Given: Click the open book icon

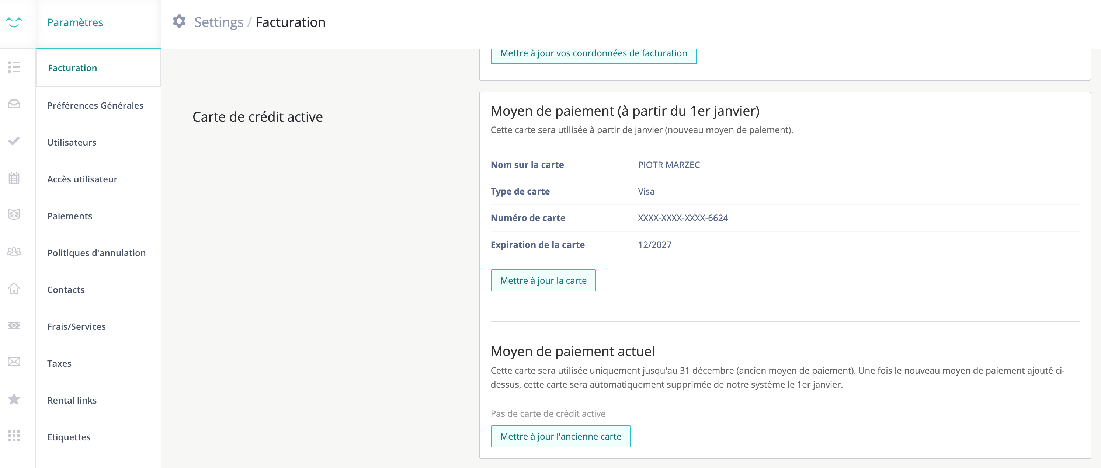Looking at the screenshot, I should (x=14, y=214).
